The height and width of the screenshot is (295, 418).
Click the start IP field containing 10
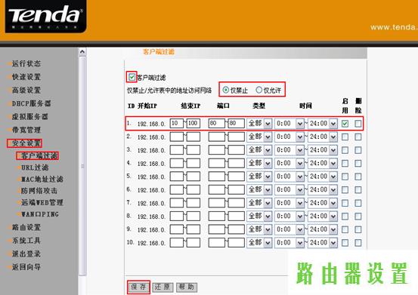[x=177, y=124]
